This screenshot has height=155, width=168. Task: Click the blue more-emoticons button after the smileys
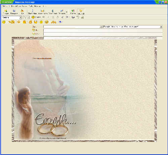pyautogui.click(x=61, y=22)
